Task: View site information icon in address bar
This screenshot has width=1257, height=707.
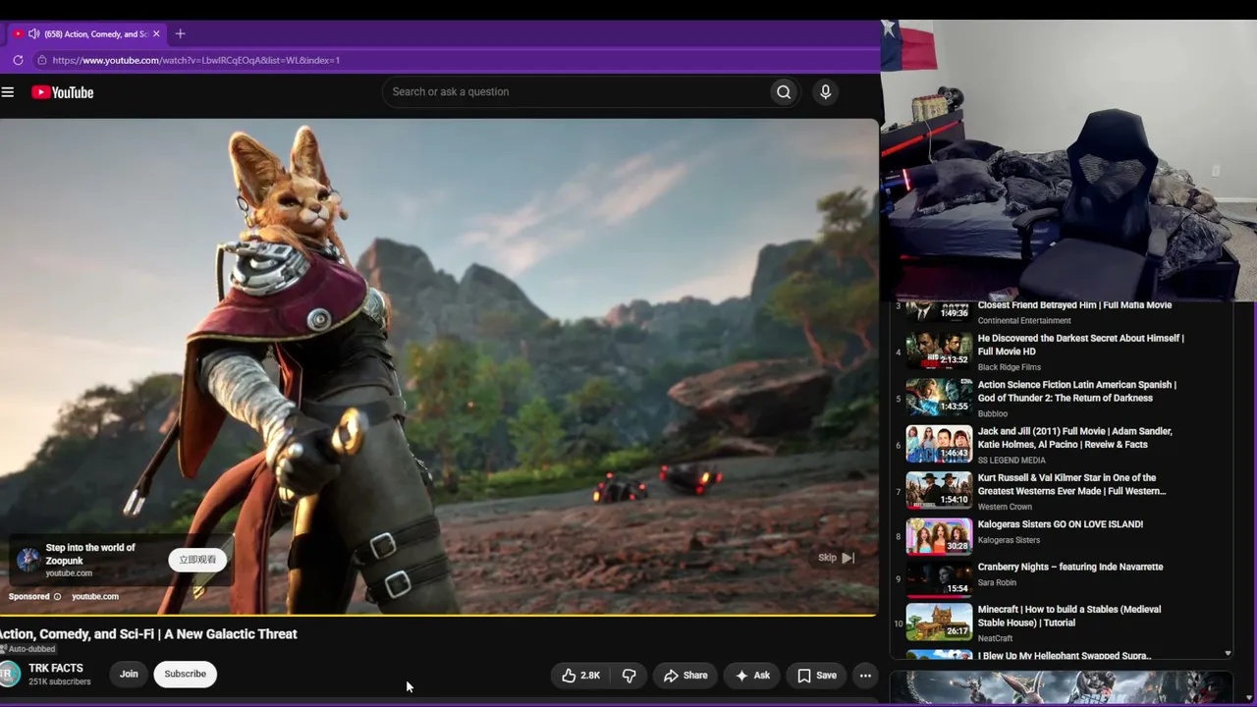Action: pyautogui.click(x=41, y=60)
